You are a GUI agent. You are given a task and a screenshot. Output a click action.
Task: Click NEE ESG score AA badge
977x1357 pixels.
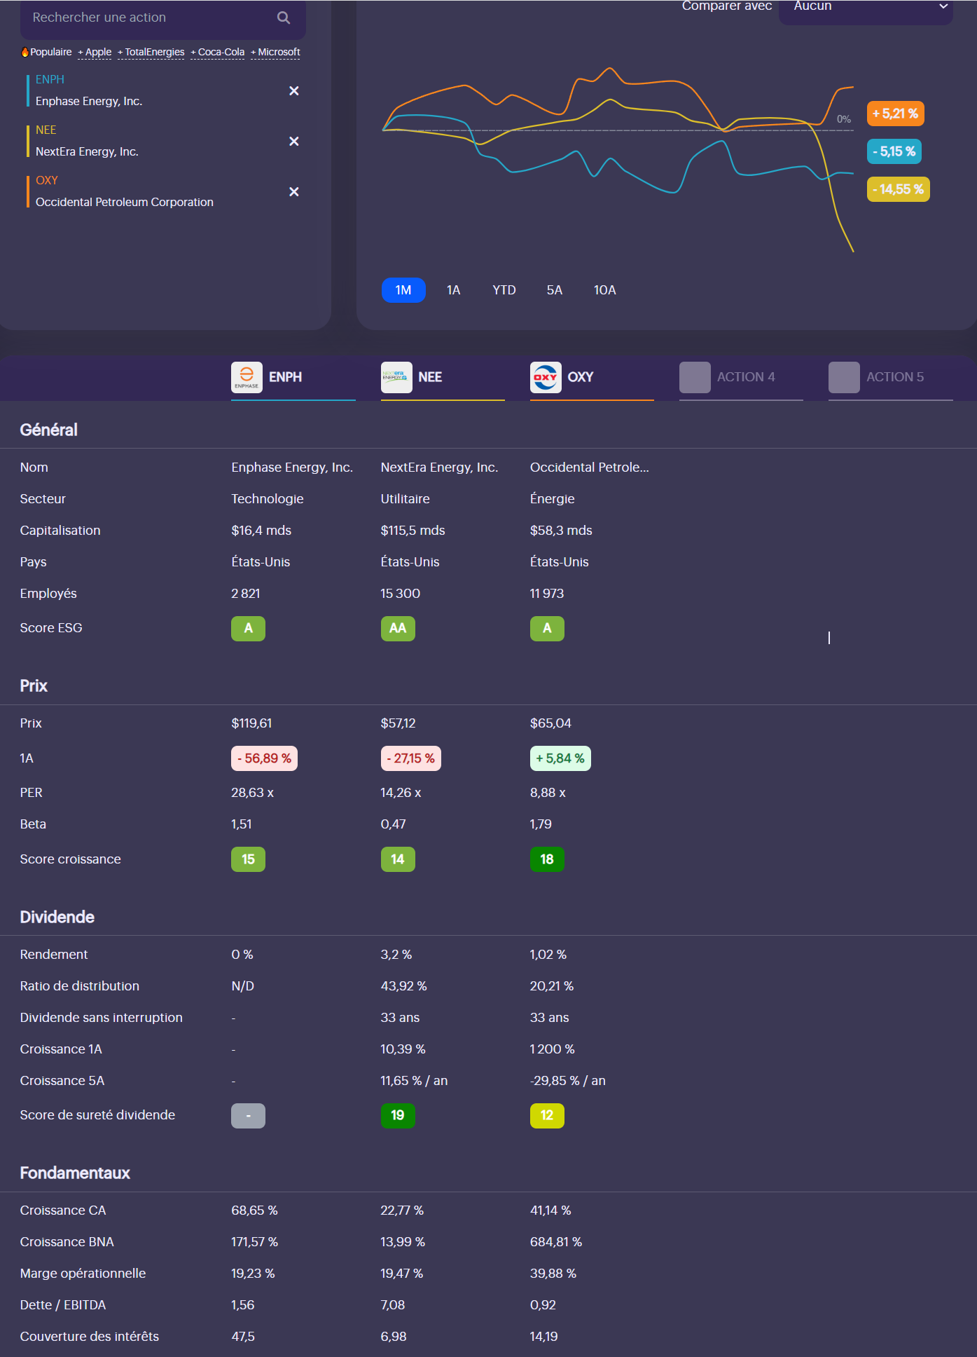[398, 629]
